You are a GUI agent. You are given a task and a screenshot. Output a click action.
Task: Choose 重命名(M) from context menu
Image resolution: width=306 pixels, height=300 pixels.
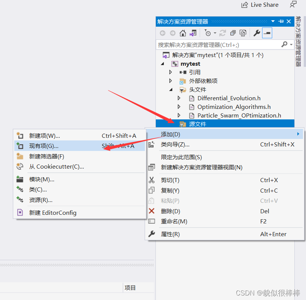(225, 222)
